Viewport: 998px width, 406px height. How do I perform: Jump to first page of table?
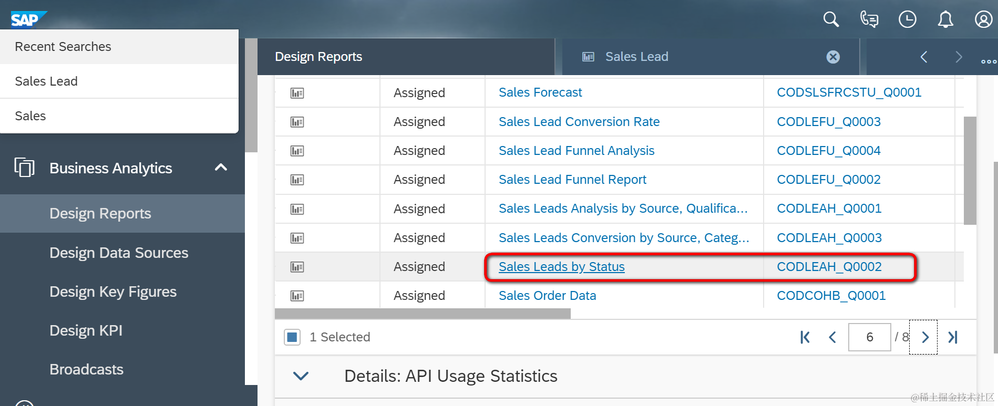click(805, 337)
